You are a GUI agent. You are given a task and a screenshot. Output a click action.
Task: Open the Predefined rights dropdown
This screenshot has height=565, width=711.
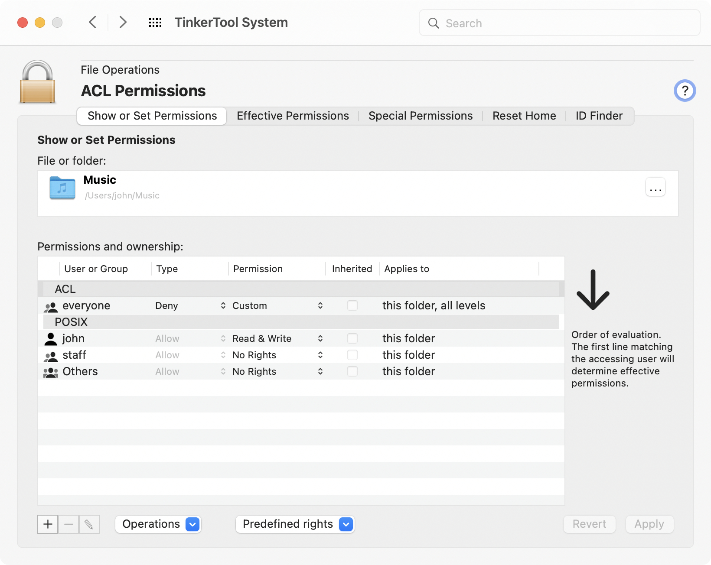click(x=295, y=524)
